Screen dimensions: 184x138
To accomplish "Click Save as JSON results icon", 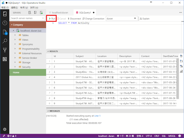I will tap(181, 61).
